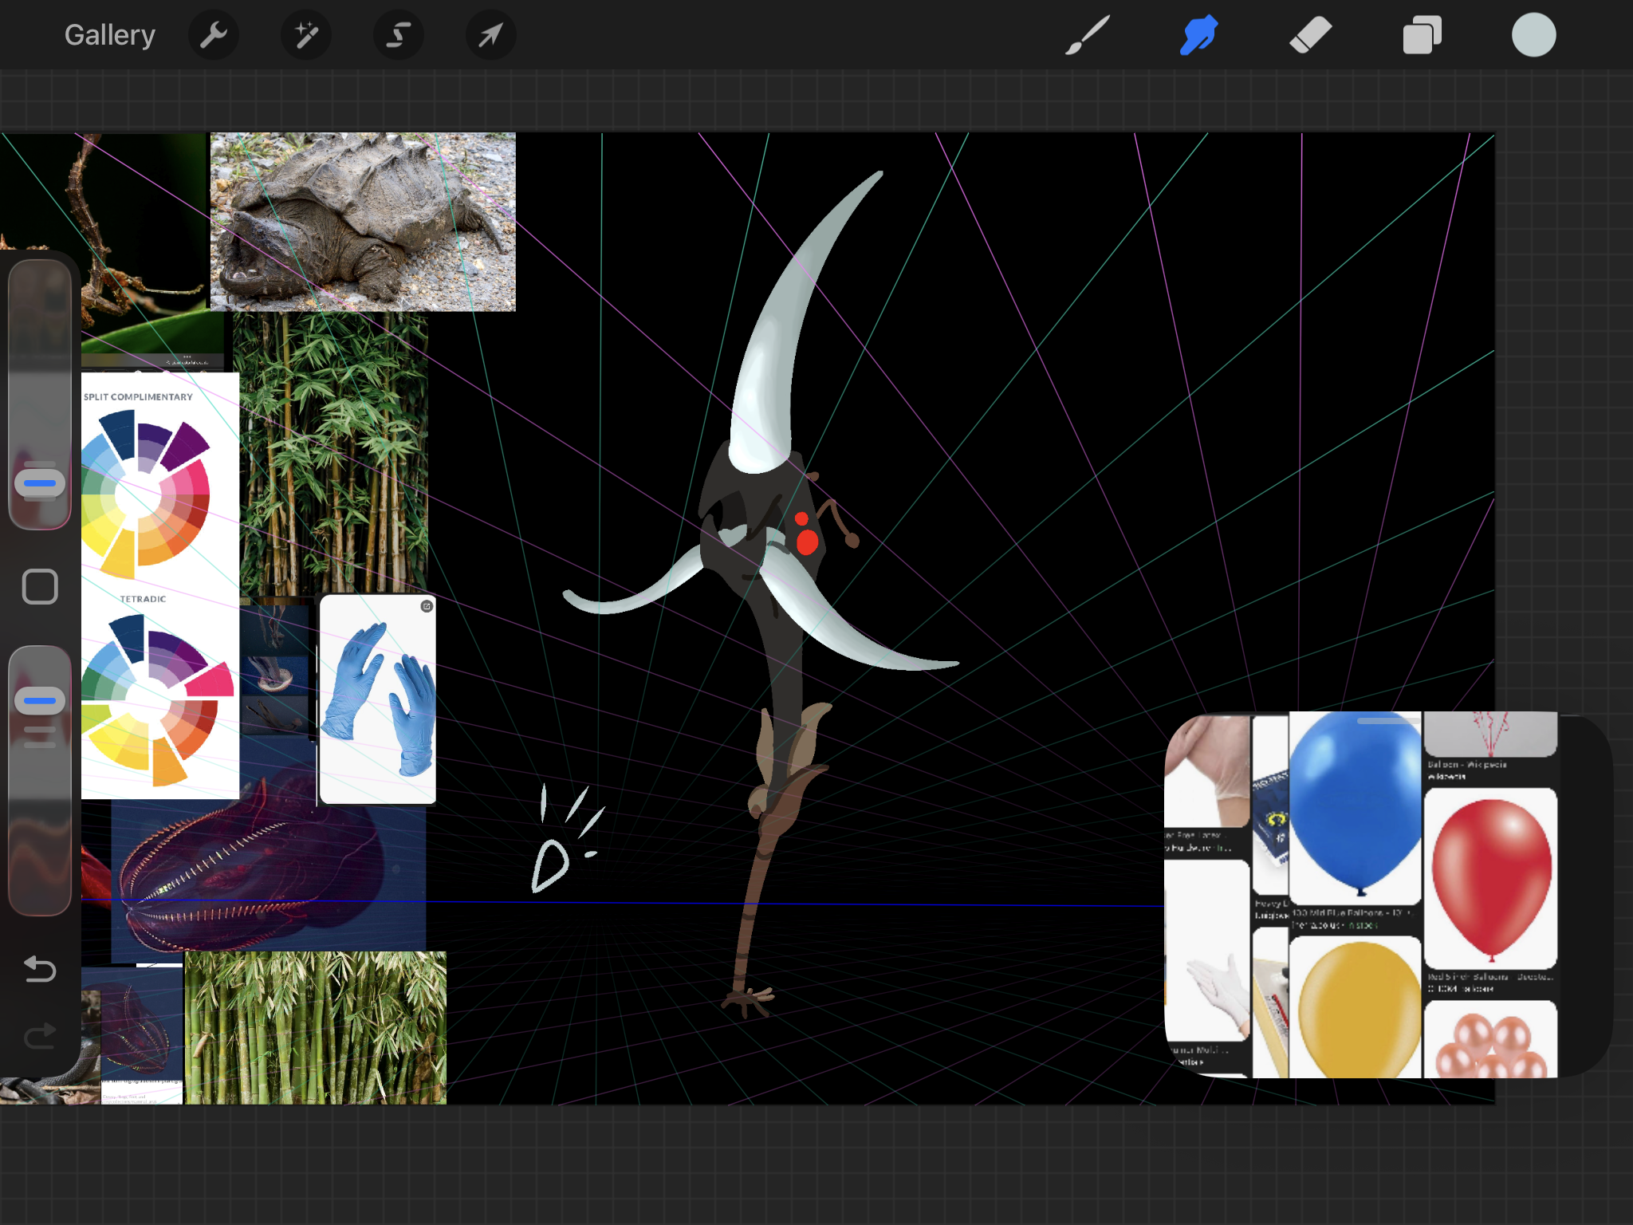Redo the last action
This screenshot has width=1633, height=1225.
[x=40, y=1035]
